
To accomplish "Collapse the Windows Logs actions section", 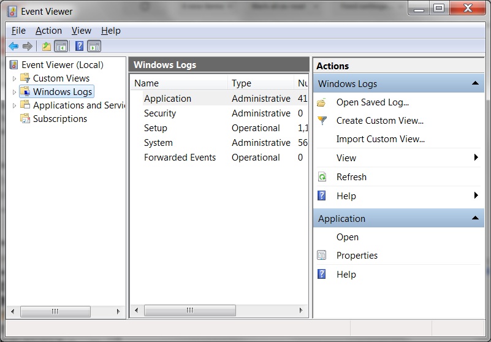I will (475, 83).
